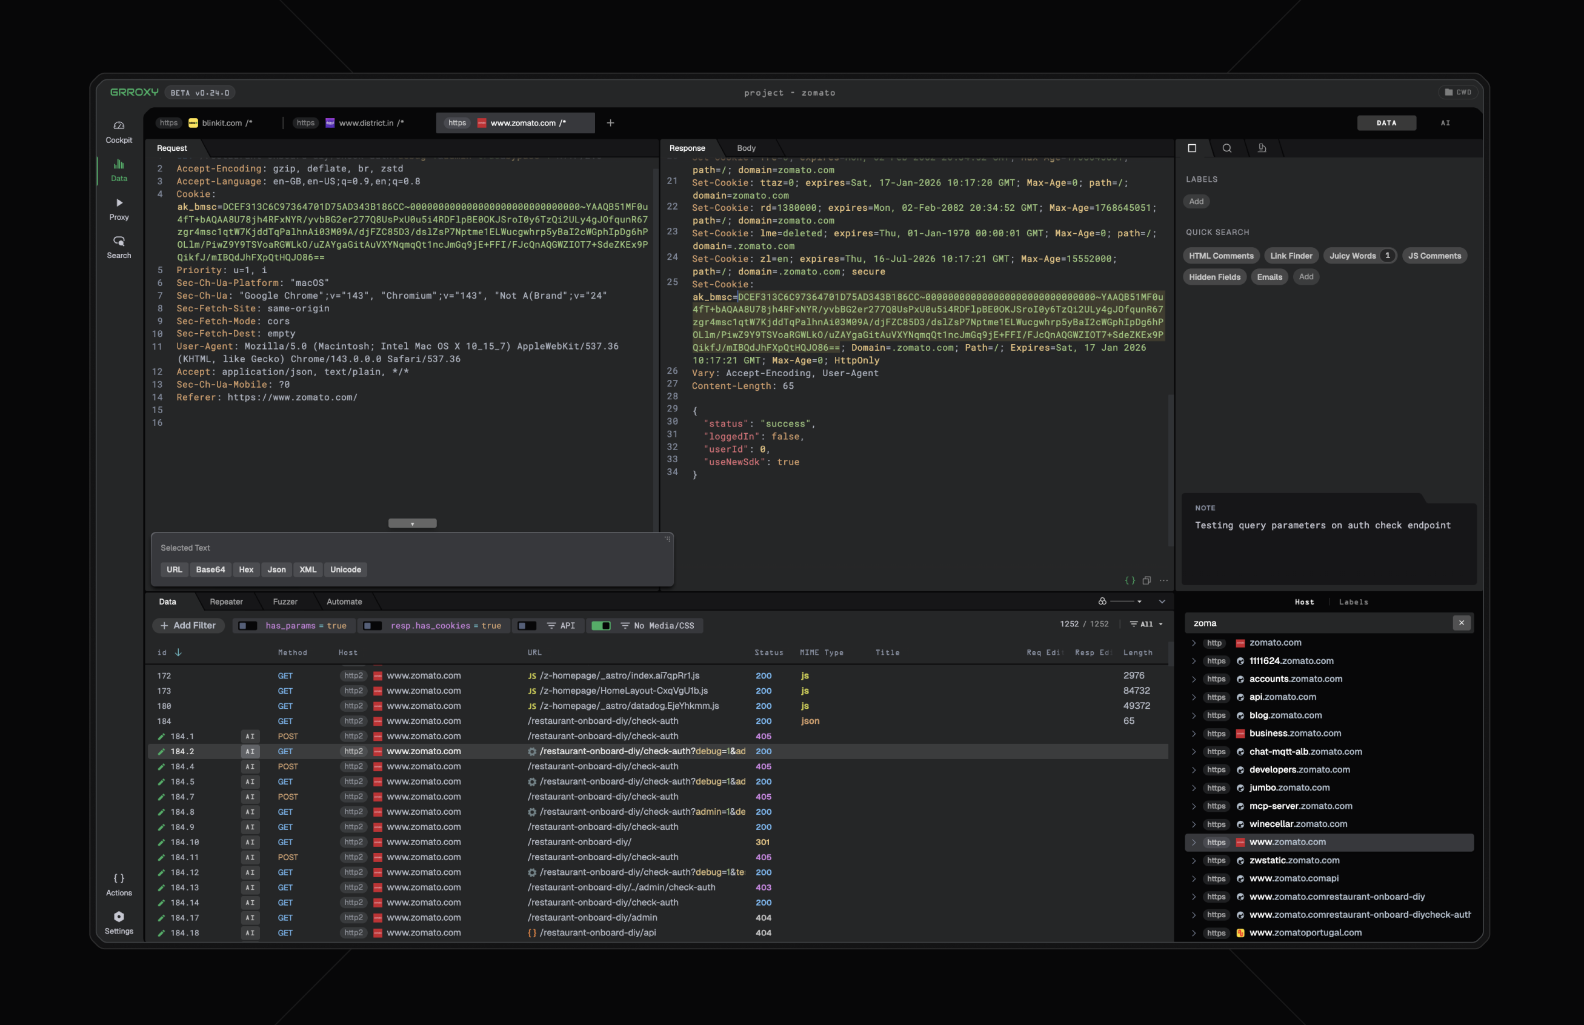This screenshot has width=1584, height=1025.
Task: Switch to the response Body tab
Action: tap(745, 148)
